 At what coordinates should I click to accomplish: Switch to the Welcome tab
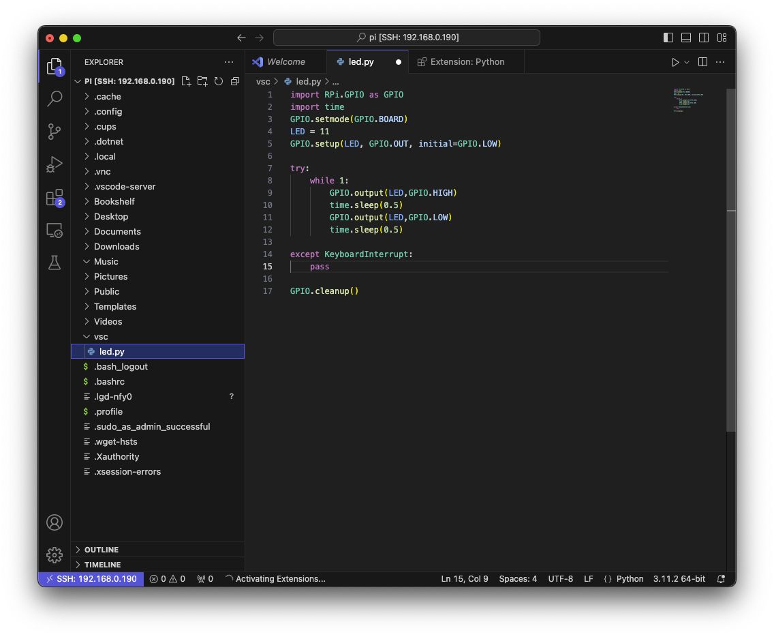point(285,61)
